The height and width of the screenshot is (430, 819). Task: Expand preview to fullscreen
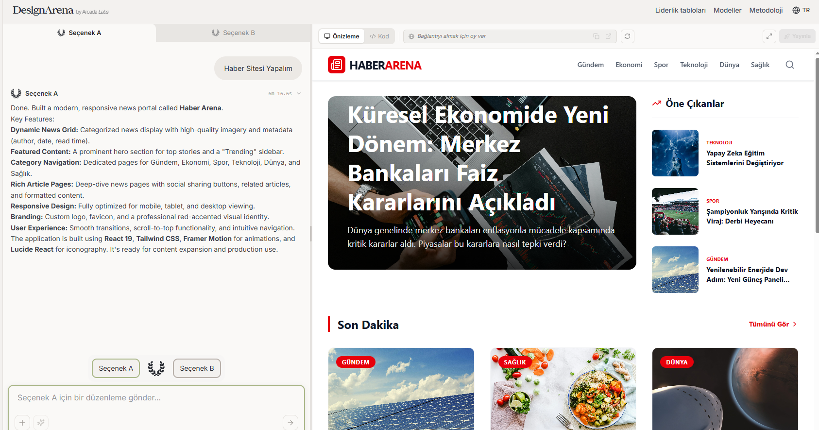tap(769, 36)
